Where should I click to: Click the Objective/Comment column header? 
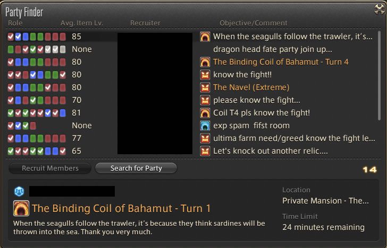[253, 23]
